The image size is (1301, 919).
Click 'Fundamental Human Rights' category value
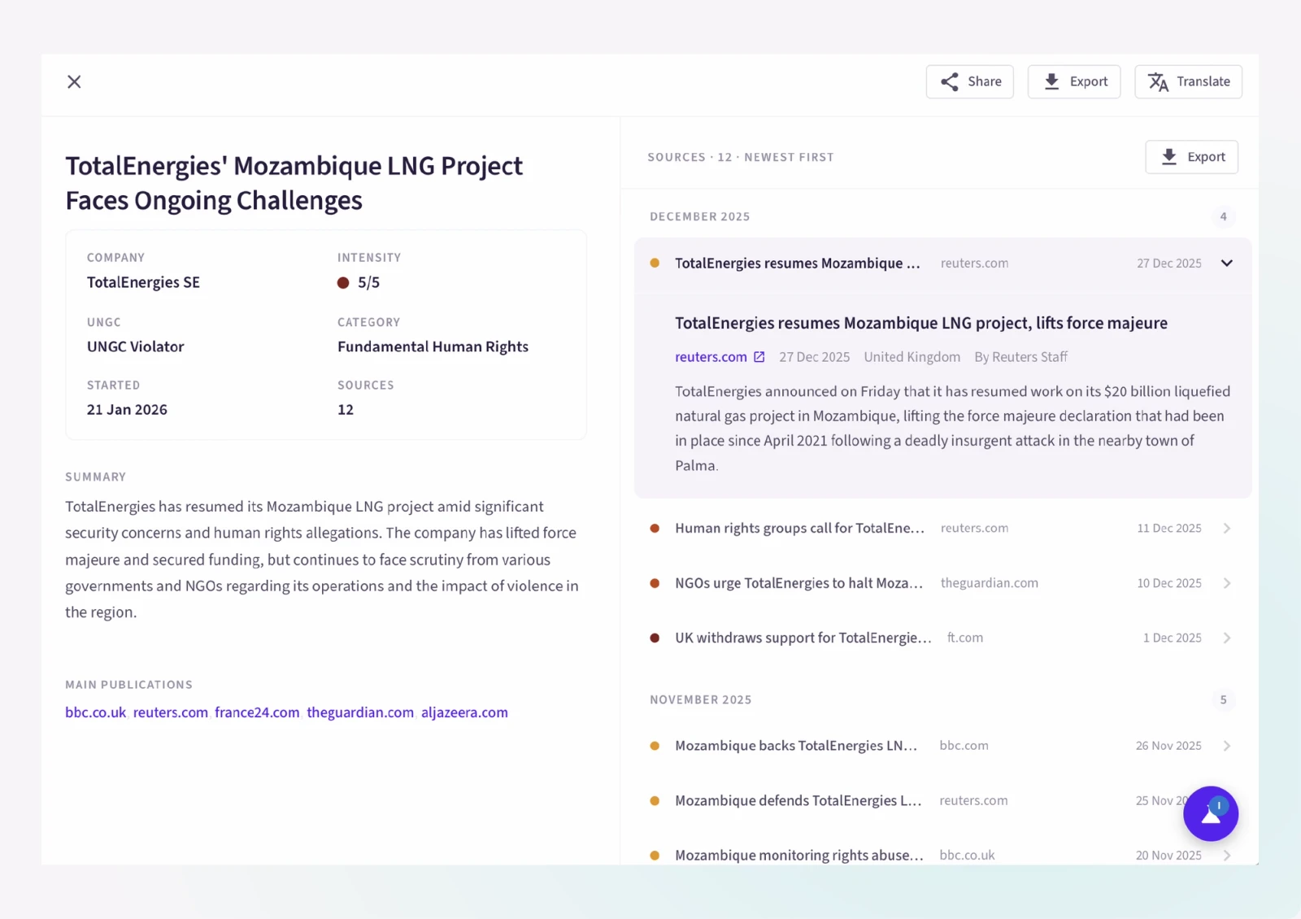(x=433, y=347)
